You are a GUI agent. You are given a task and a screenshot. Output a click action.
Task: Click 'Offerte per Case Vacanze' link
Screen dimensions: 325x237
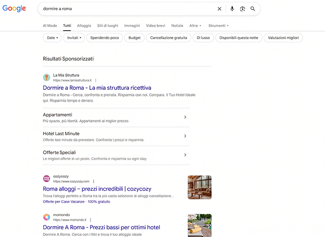click(64, 202)
